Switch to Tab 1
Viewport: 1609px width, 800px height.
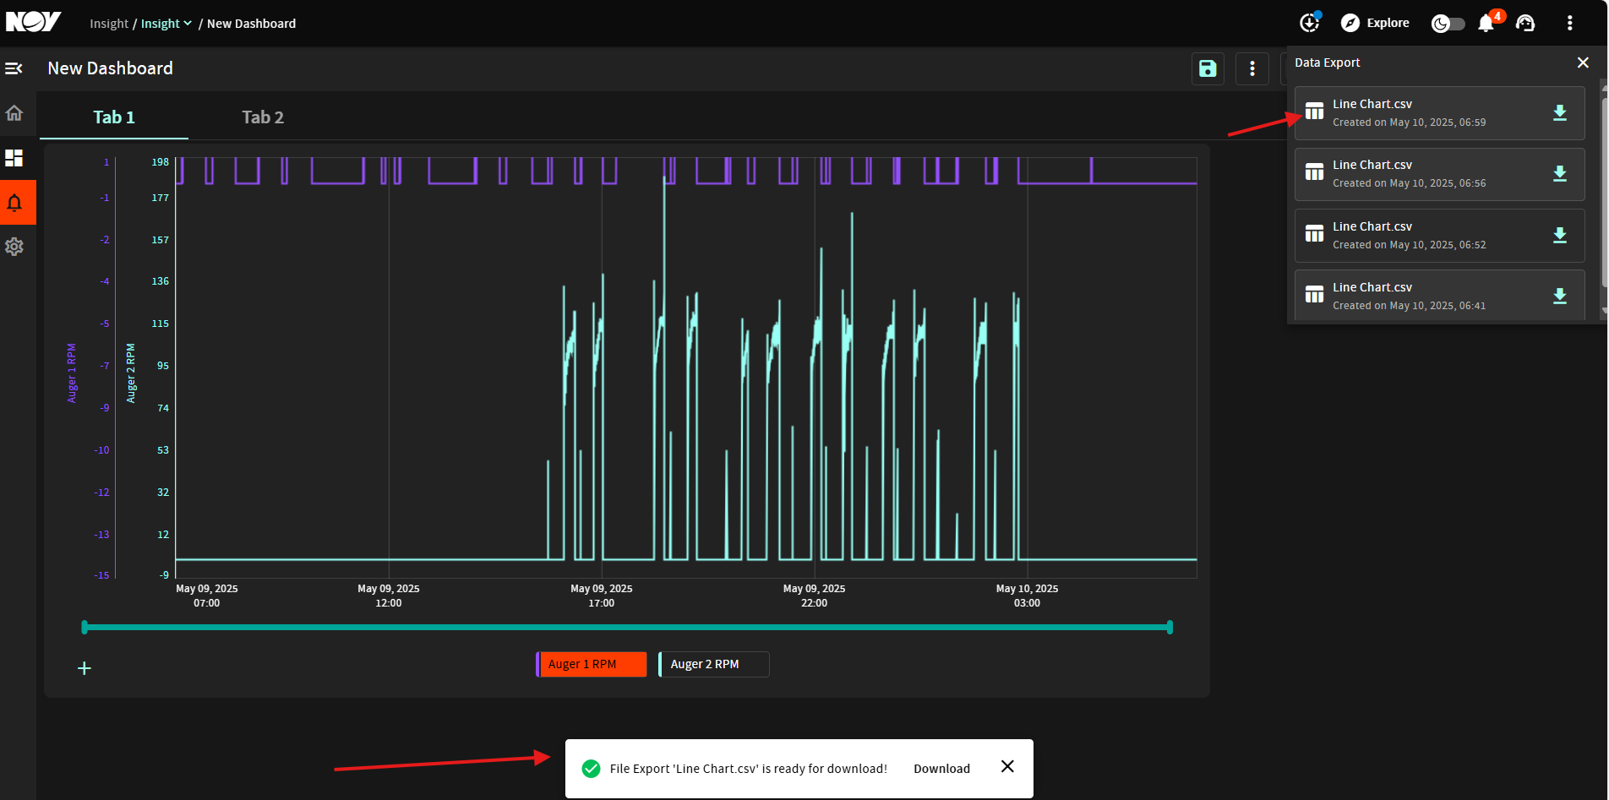coord(114,117)
